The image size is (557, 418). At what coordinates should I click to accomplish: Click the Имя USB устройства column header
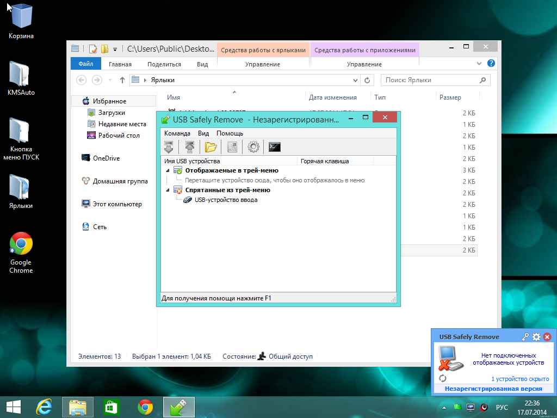tap(229, 161)
